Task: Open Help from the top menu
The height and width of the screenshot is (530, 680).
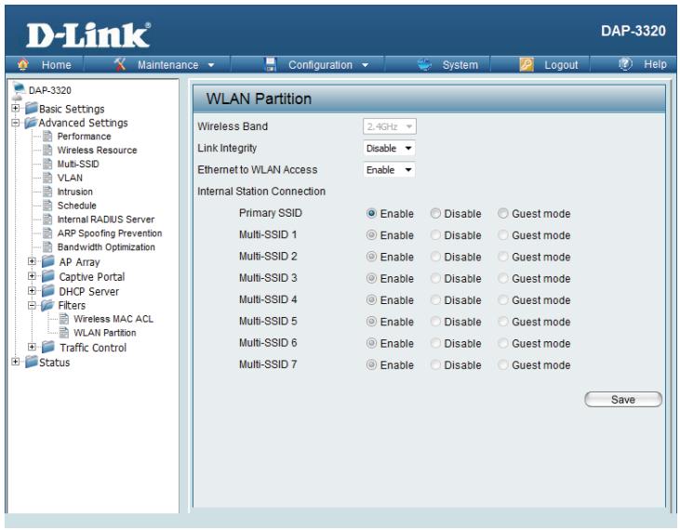Action: [x=655, y=64]
